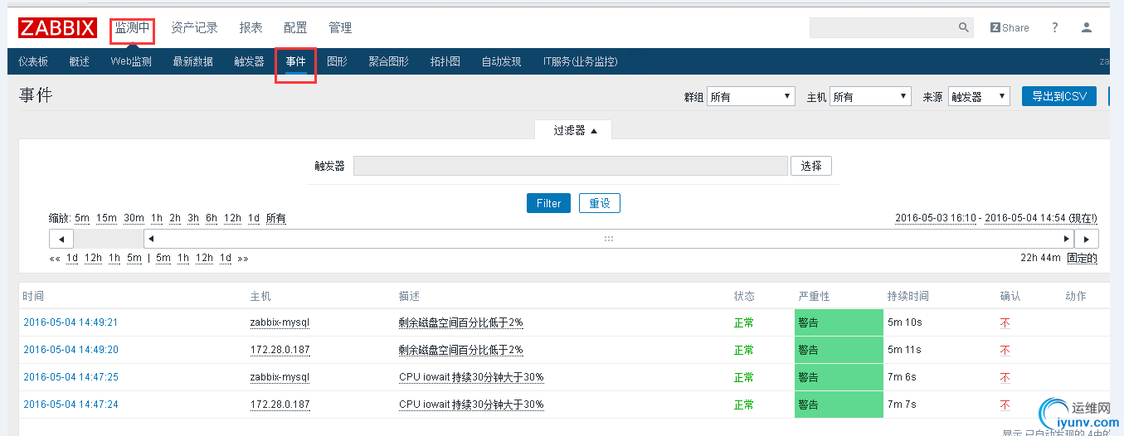Open the help question mark icon
This screenshot has width=1124, height=436.
1055,27
